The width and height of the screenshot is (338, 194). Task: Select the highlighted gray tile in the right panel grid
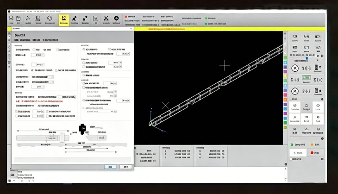tap(307, 107)
